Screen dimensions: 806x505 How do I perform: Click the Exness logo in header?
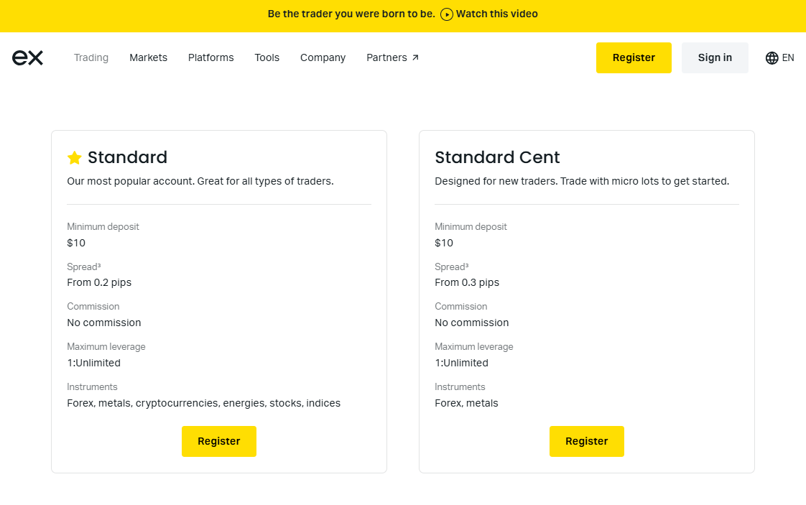[27, 57]
